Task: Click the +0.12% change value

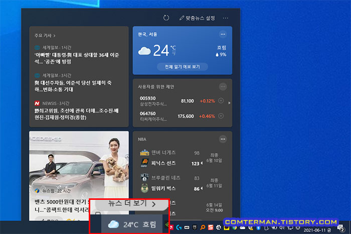Action: [x=207, y=101]
